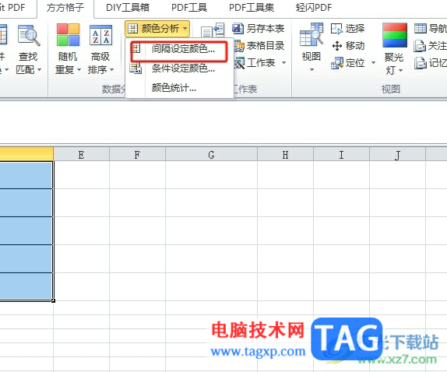Click the 选择 button
Image resolution: width=447 pixels, height=372 pixels.
348,29
